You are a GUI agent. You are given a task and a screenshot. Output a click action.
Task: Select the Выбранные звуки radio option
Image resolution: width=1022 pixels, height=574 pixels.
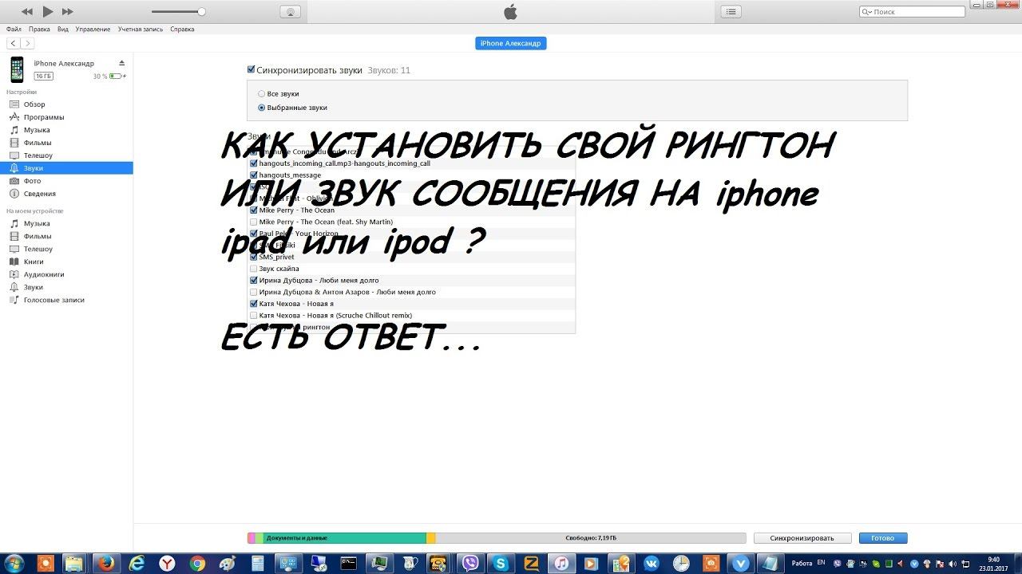pos(261,108)
